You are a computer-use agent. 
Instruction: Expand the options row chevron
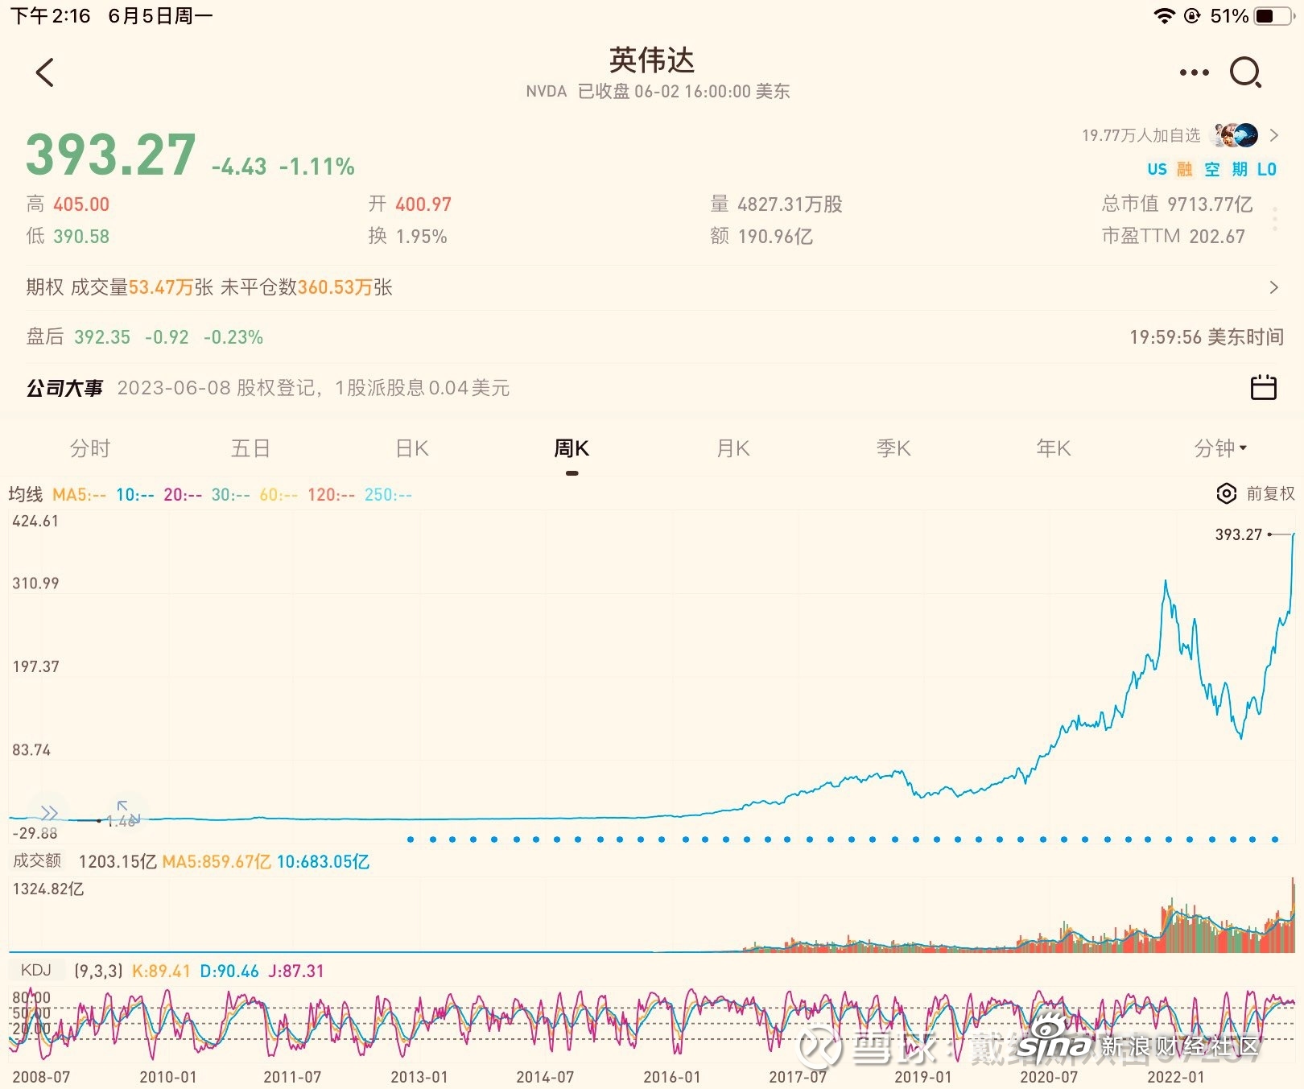pos(1273,287)
